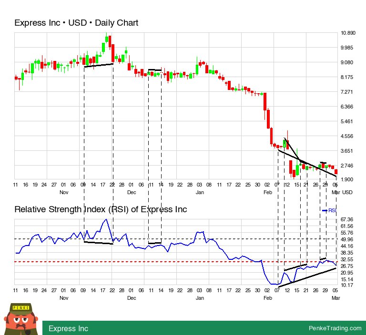Click the date label 11 at the price axis start
Screen dimensions: 366x335
(x=15, y=185)
